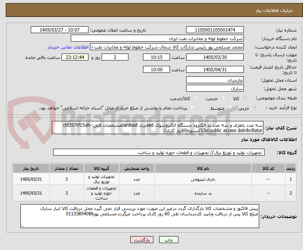
Task: Click the گروه کالا column header
Action: point(102,168)
